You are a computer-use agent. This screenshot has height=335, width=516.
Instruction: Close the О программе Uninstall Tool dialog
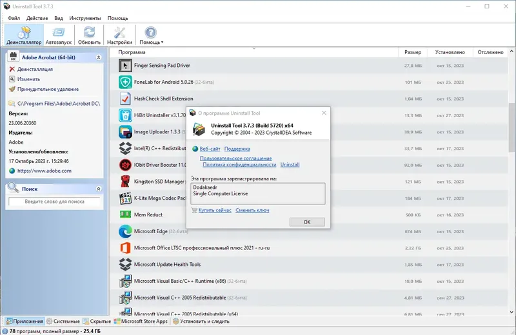coord(324,113)
